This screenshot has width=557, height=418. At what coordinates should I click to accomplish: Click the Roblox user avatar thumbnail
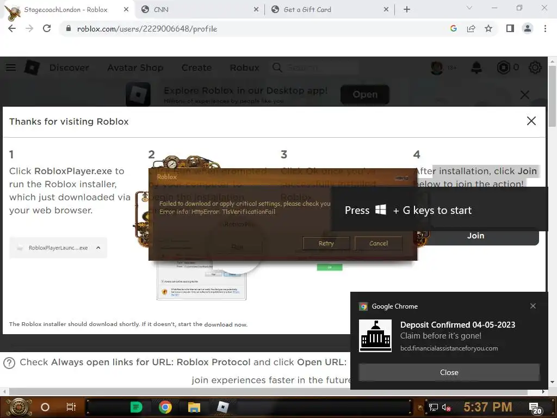[437, 67]
